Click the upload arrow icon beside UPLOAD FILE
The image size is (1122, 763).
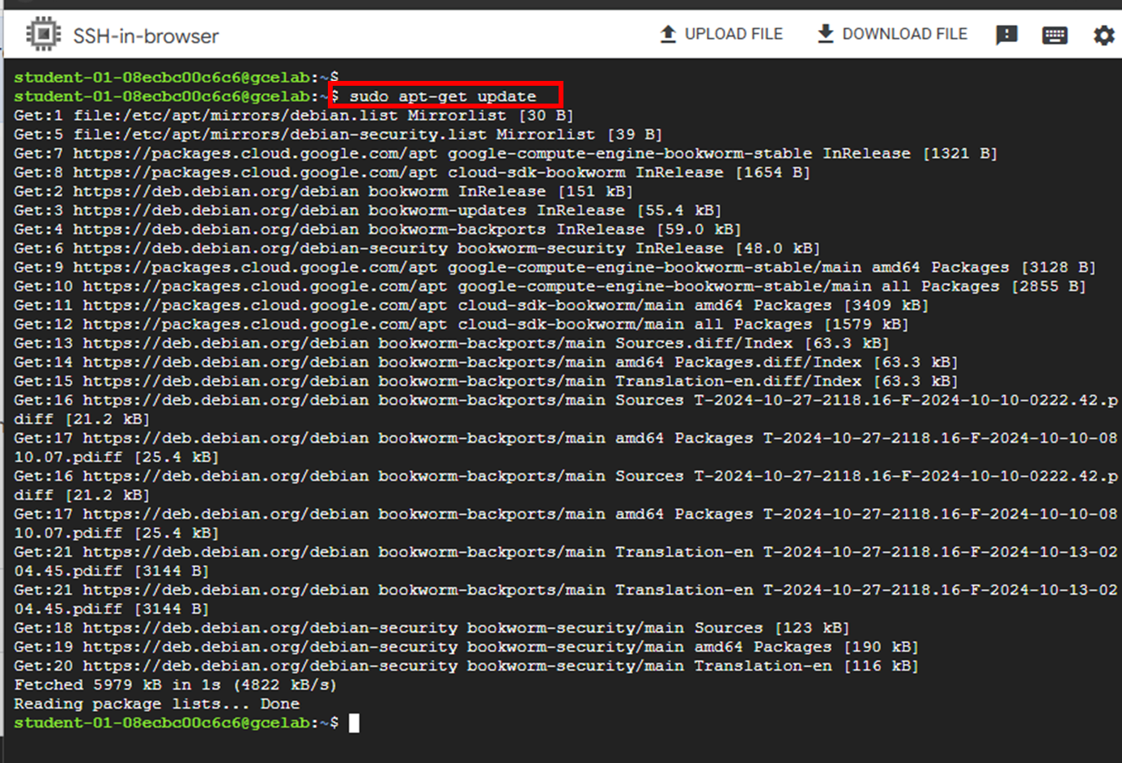coord(668,34)
